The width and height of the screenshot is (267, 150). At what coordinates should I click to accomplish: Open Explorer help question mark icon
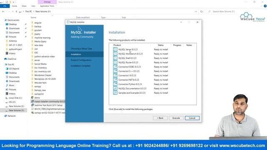265,6
